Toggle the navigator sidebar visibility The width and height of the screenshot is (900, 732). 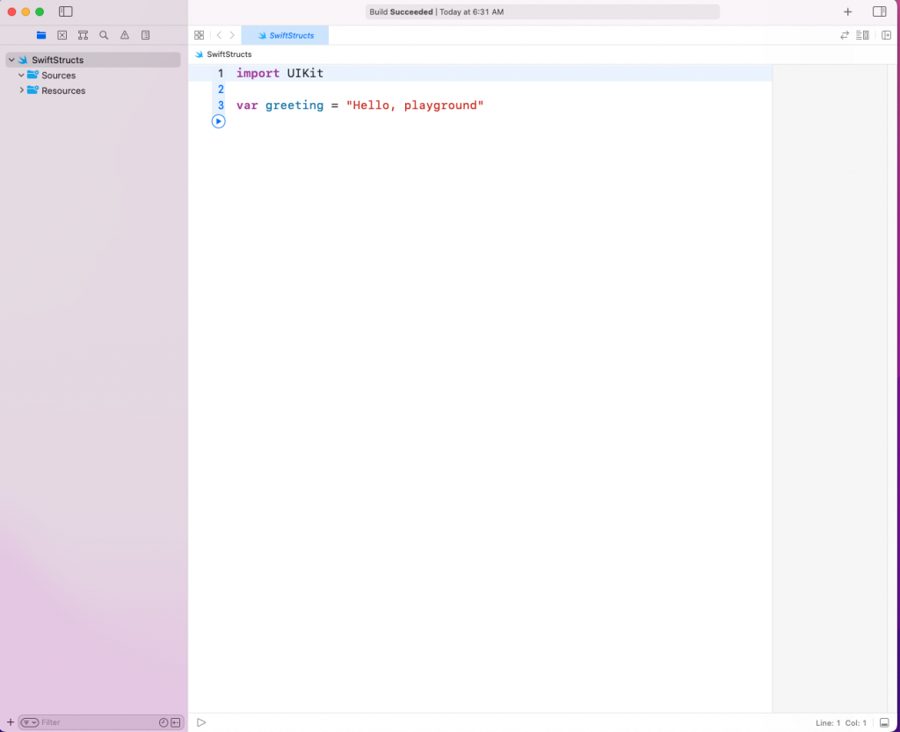(x=65, y=11)
